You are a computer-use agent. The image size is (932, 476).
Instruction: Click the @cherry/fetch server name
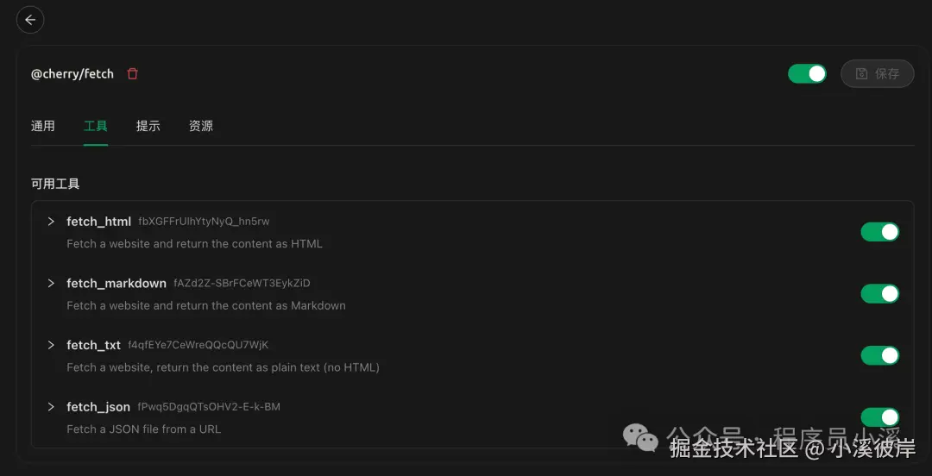(x=72, y=74)
